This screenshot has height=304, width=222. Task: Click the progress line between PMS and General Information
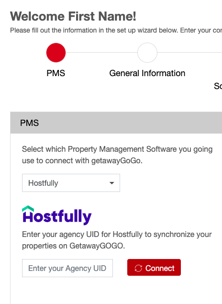click(101, 52)
